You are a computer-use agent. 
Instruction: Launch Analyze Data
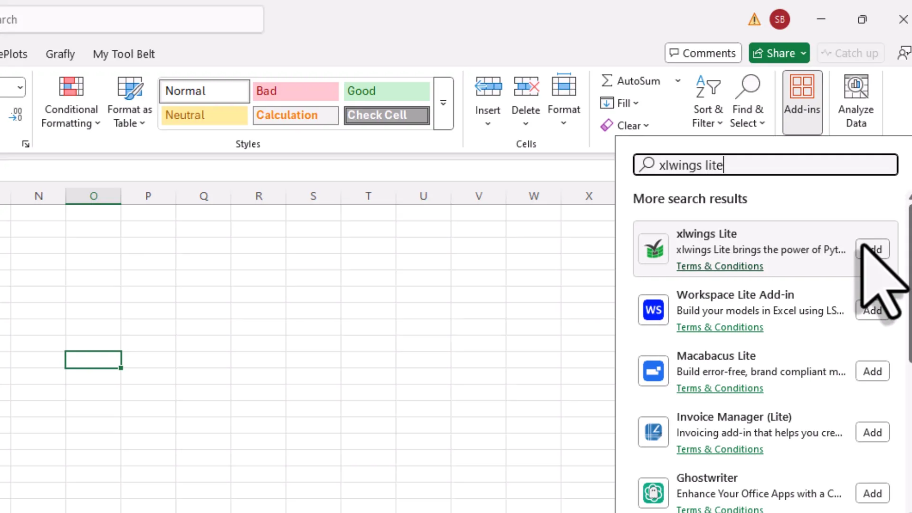[x=855, y=102]
